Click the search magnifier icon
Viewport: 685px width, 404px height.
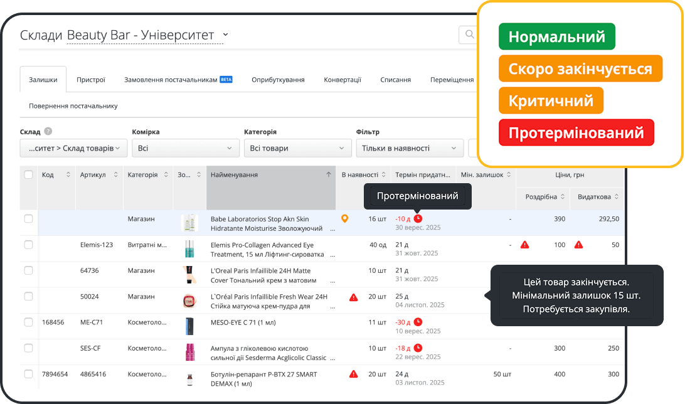469,35
